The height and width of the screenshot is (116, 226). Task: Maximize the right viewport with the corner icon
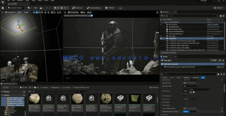click(x=157, y=12)
